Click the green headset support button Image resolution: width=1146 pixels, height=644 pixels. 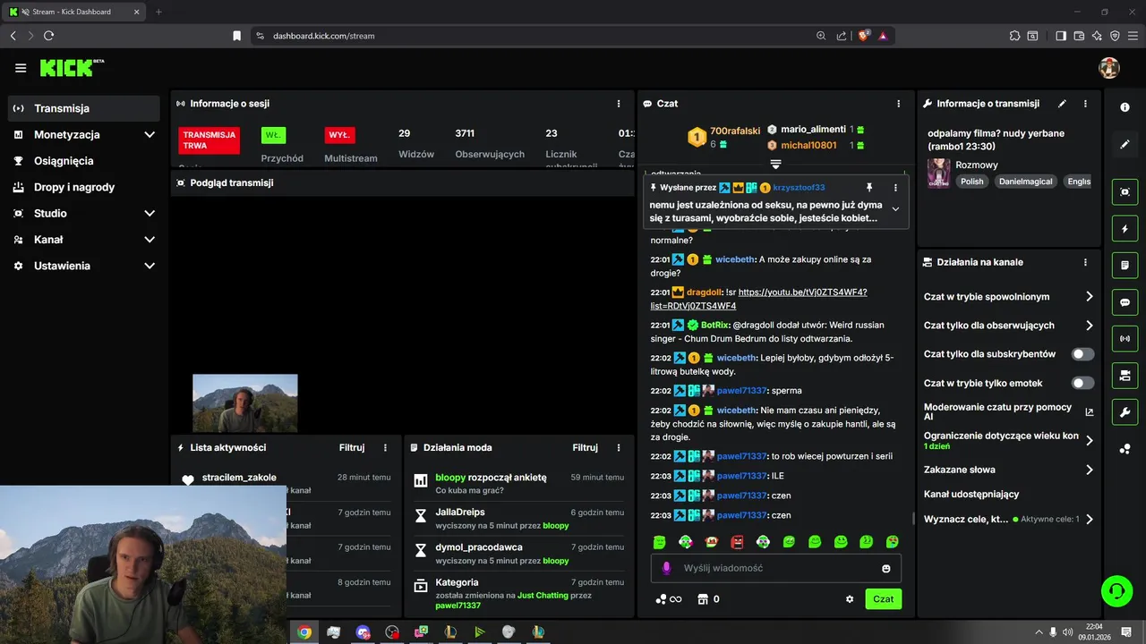[x=1117, y=591]
